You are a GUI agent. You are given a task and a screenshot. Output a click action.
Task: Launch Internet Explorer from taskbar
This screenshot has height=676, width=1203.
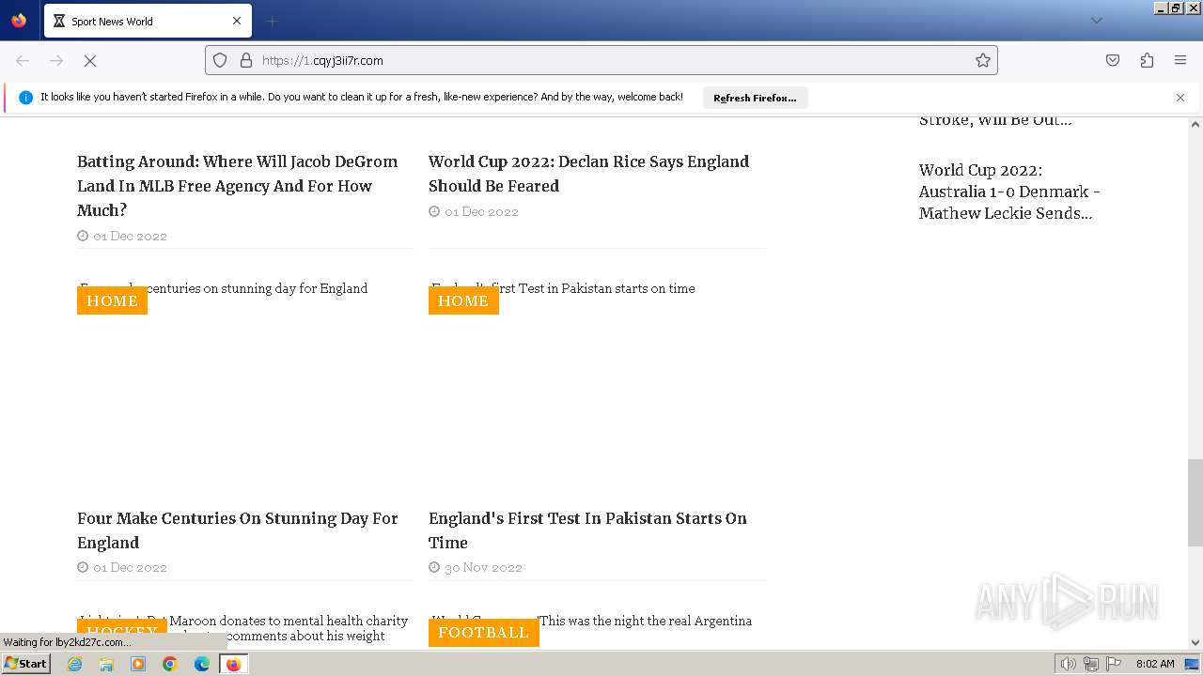(x=75, y=664)
